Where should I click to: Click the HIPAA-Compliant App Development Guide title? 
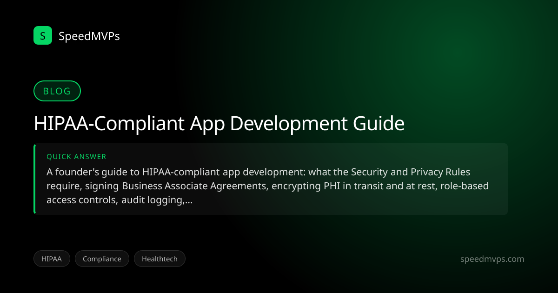coord(219,124)
